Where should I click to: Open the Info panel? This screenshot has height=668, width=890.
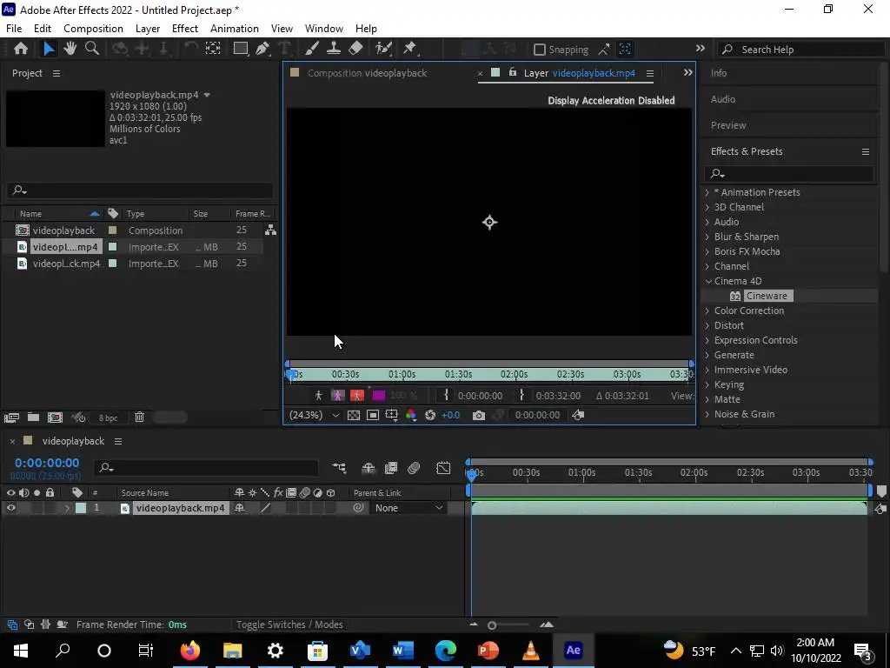point(719,73)
